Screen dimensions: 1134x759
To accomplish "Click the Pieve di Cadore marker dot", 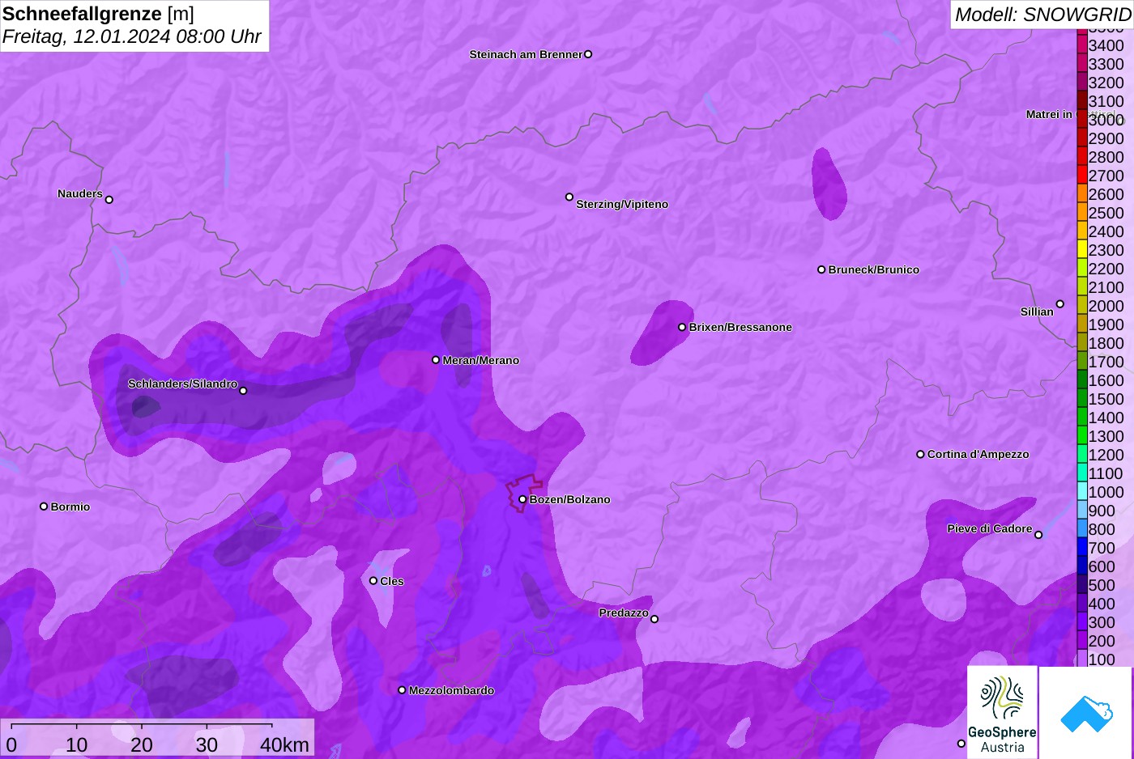I will coord(1038,535).
